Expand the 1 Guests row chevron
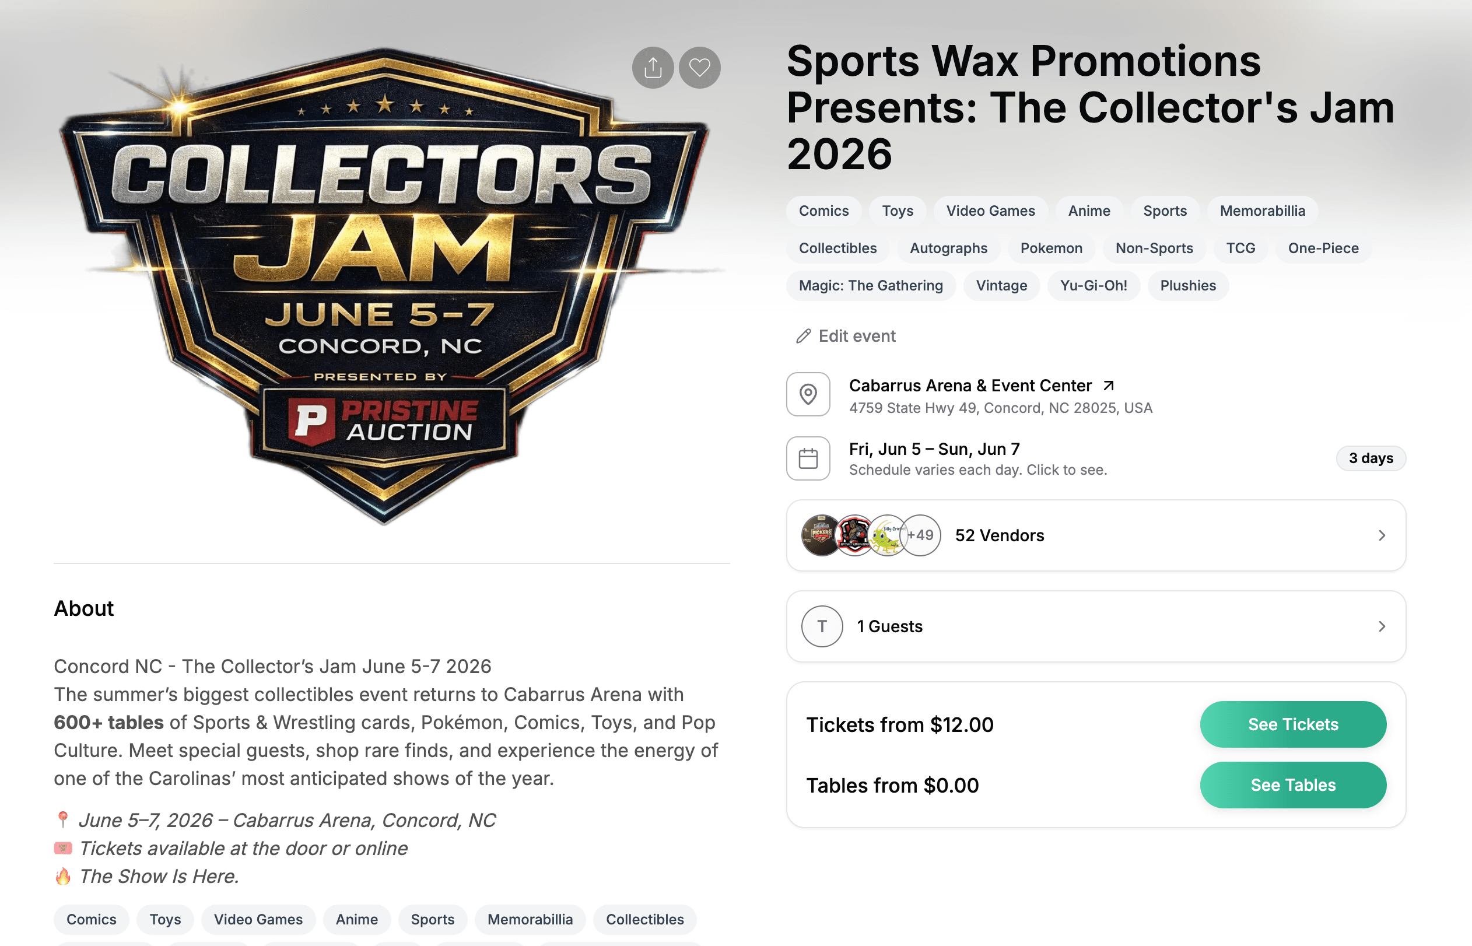The image size is (1472, 946). pos(1381,626)
